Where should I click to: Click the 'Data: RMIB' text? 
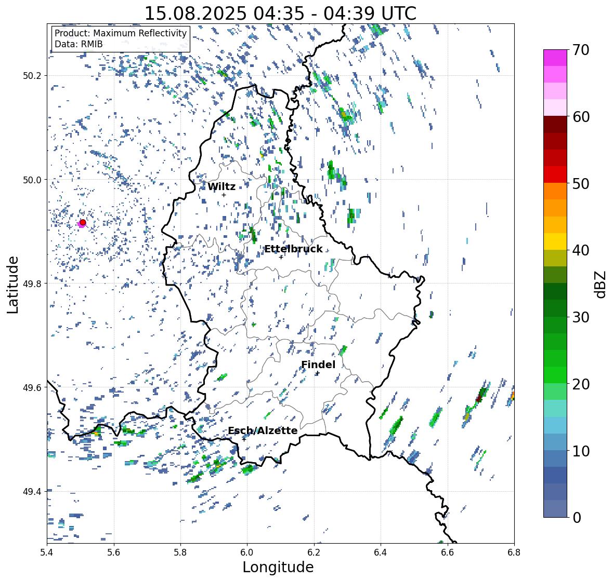pyautogui.click(x=79, y=44)
